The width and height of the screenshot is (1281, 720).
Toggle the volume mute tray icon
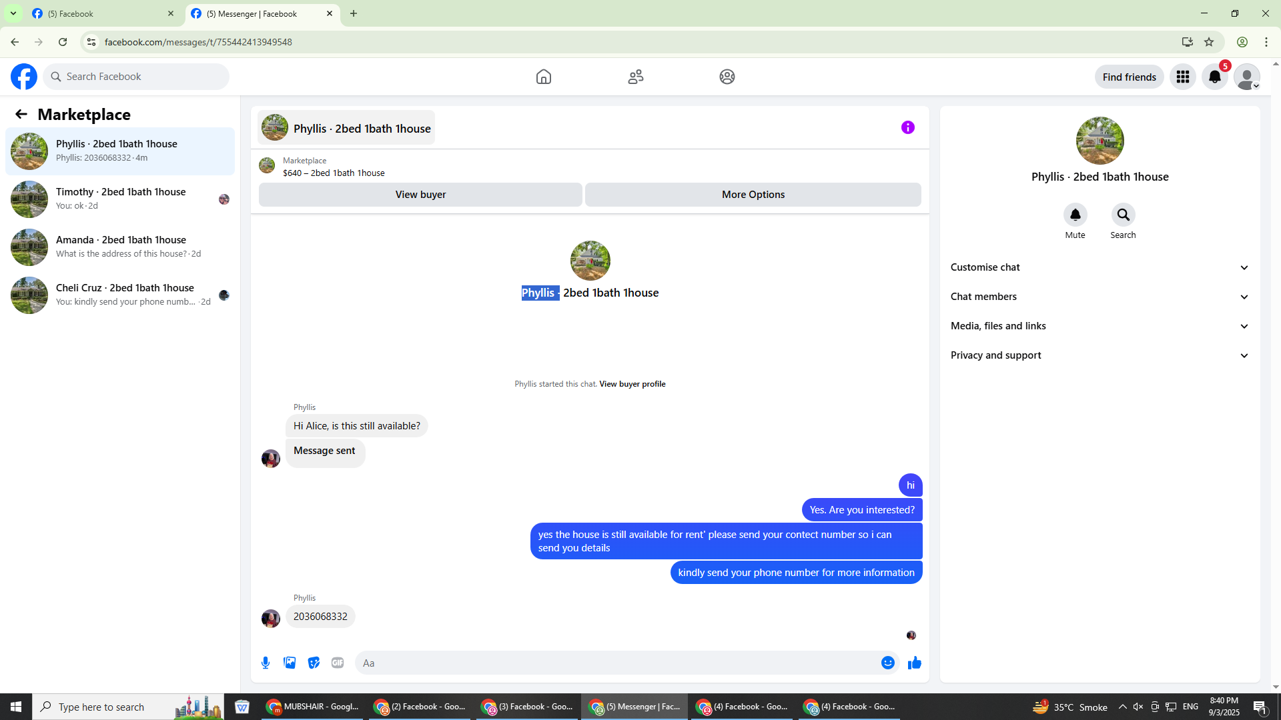[1138, 707]
